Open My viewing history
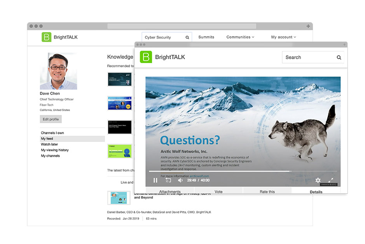The width and height of the screenshot is (365, 244). point(55,150)
